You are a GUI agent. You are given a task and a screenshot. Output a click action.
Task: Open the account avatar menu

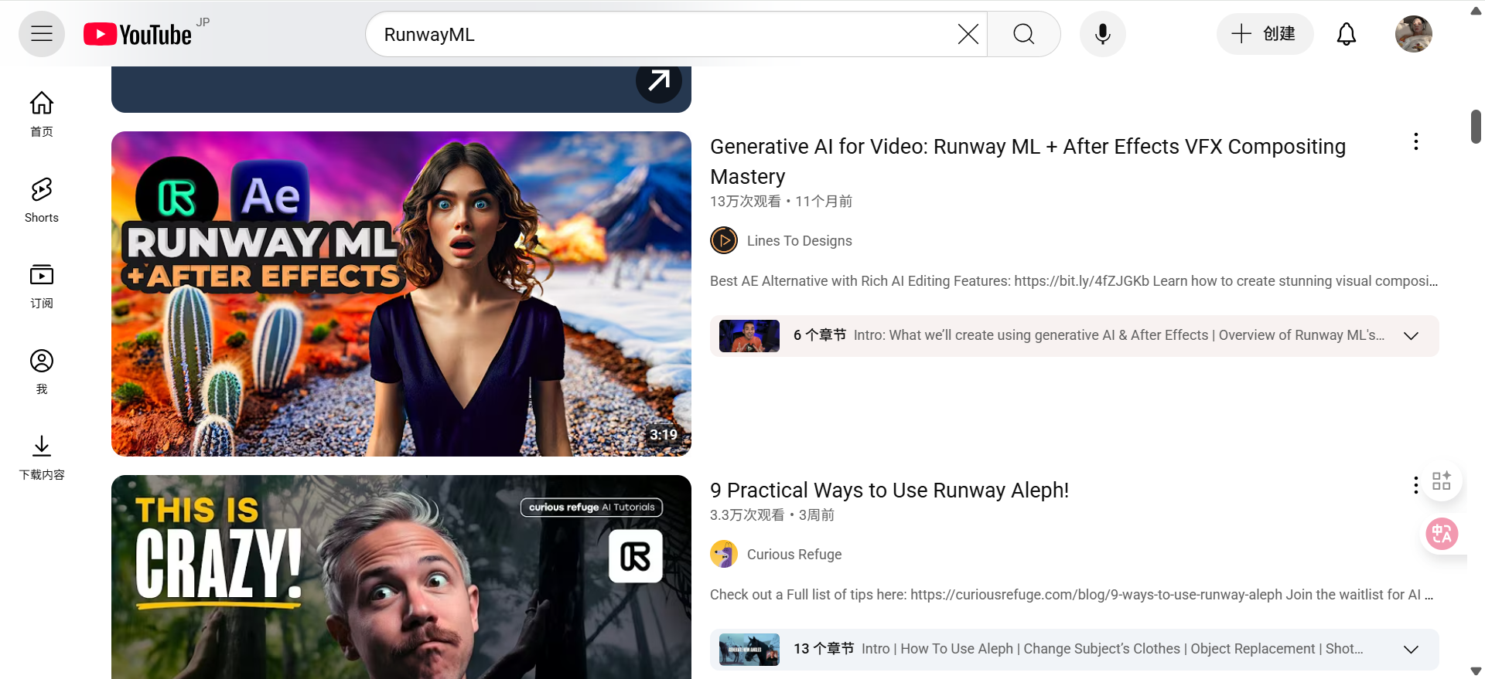(1414, 34)
